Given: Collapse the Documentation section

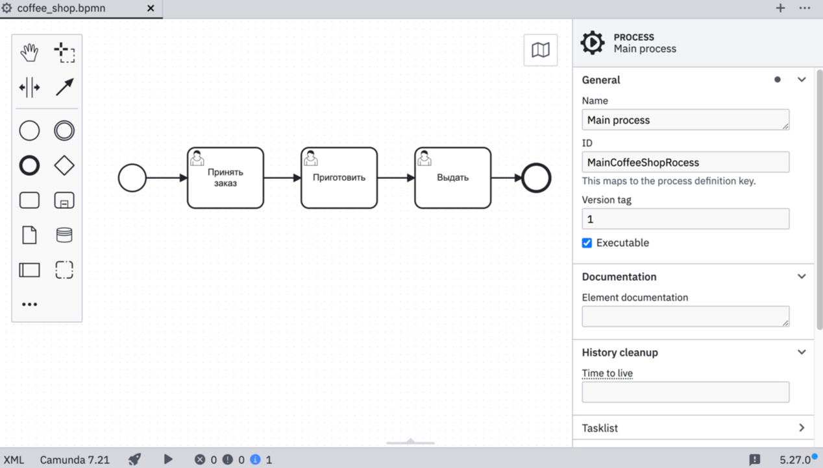Looking at the screenshot, I should [802, 276].
